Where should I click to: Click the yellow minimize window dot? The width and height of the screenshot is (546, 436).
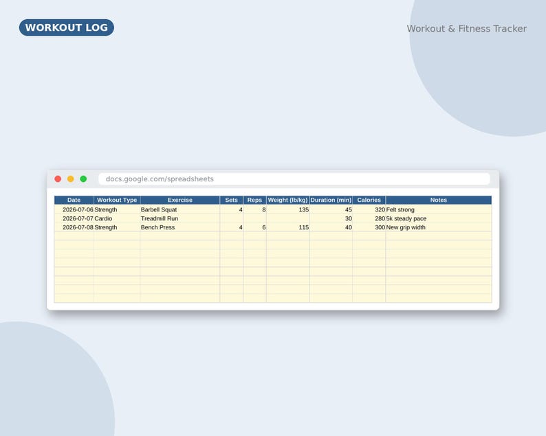(70, 179)
